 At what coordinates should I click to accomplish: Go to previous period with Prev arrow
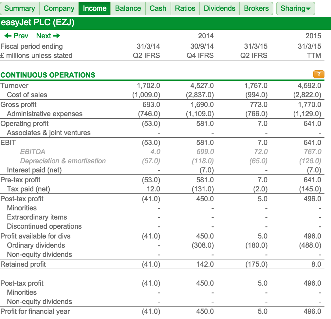pyautogui.click(x=16, y=36)
